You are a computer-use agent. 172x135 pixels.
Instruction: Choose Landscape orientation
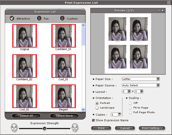[x=97, y=108]
